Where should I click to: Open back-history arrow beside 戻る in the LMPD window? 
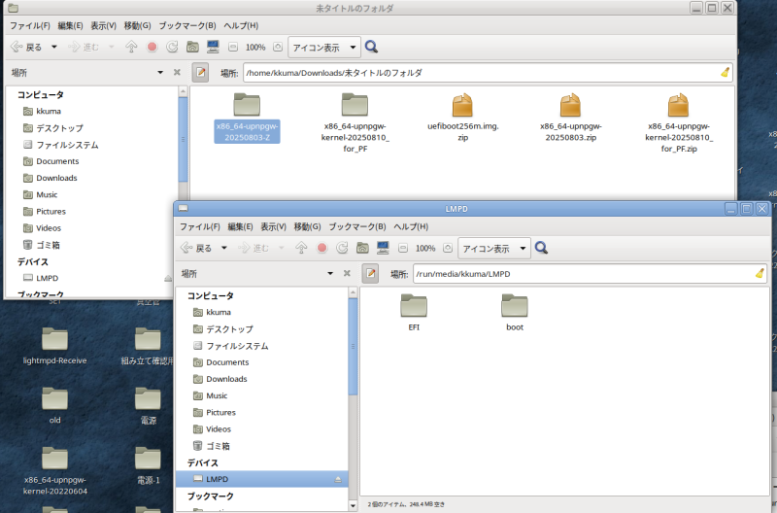click(224, 249)
